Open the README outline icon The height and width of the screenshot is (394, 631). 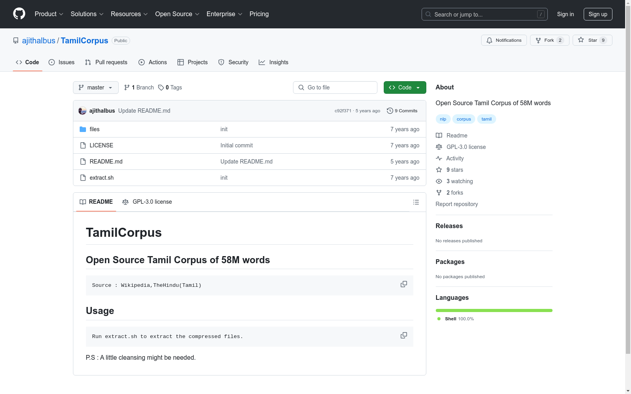(416, 202)
